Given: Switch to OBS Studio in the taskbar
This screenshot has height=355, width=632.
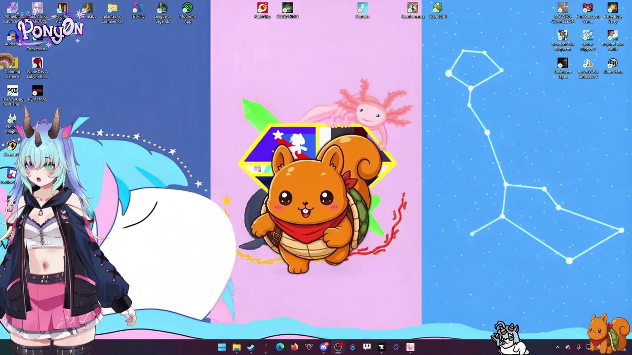Looking at the screenshot, I should pos(338,348).
